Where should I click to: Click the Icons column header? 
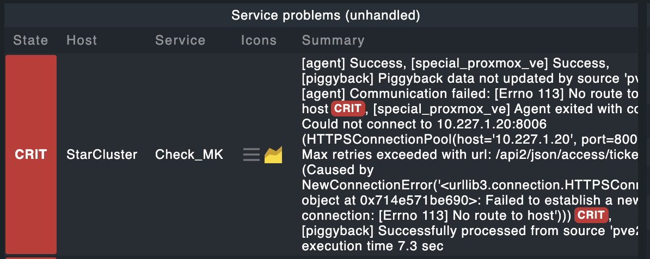pyautogui.click(x=259, y=40)
